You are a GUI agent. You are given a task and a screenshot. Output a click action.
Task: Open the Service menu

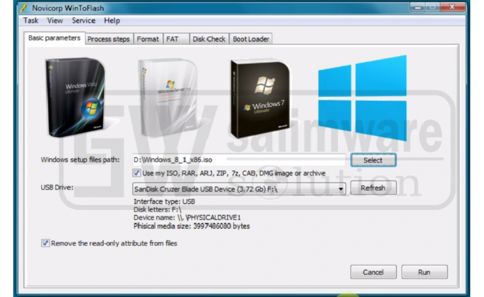84,21
